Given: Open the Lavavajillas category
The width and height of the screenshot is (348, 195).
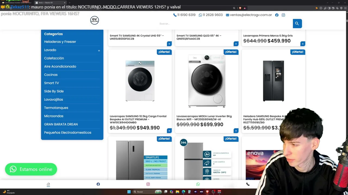Looking at the screenshot, I should (54, 99).
